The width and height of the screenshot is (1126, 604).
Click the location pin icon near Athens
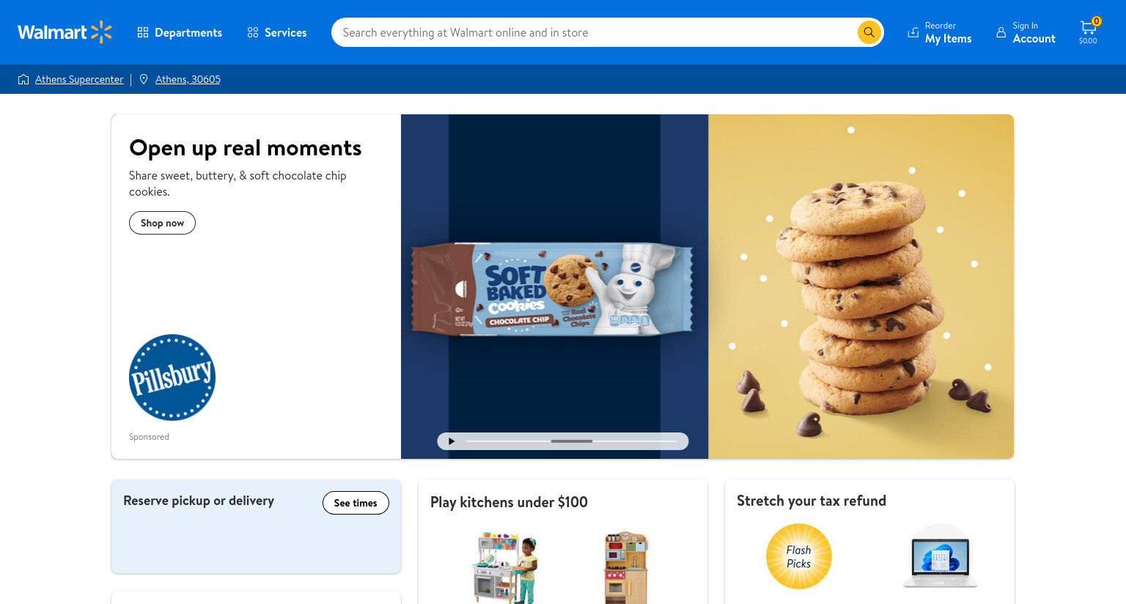pos(144,79)
